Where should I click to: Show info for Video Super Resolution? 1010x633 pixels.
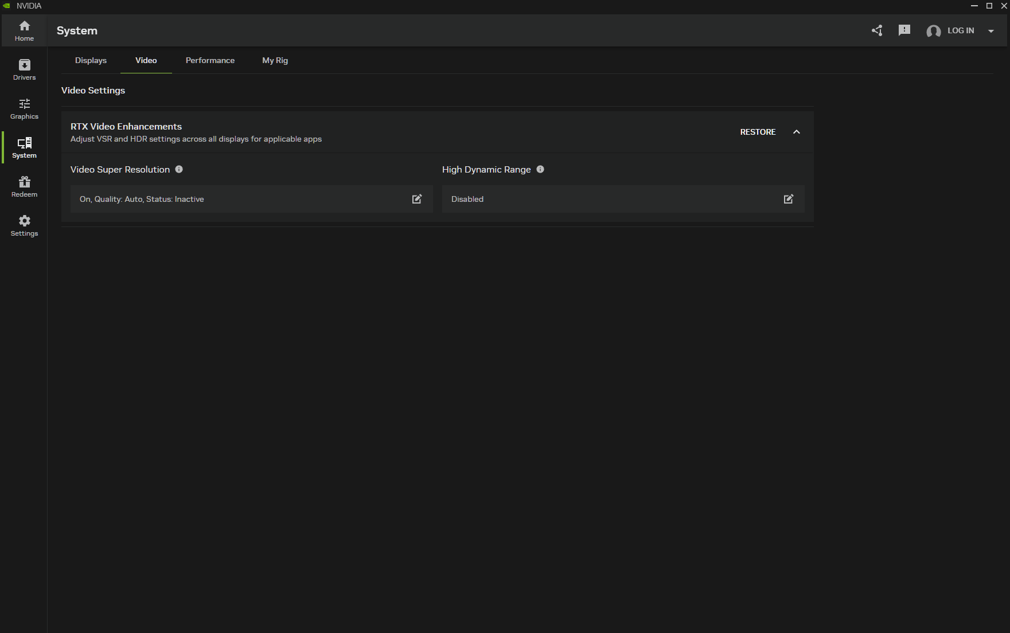[x=179, y=169]
